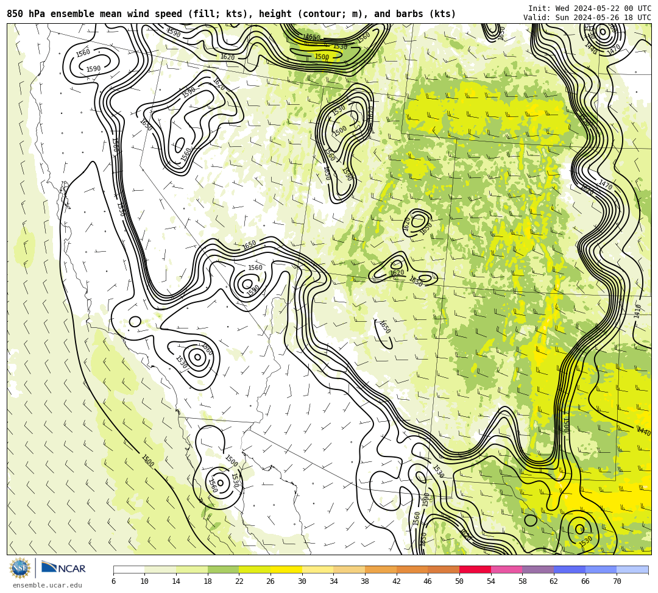Click the 1500 contour label in yellow band at top
658x593 pixels.
point(322,57)
